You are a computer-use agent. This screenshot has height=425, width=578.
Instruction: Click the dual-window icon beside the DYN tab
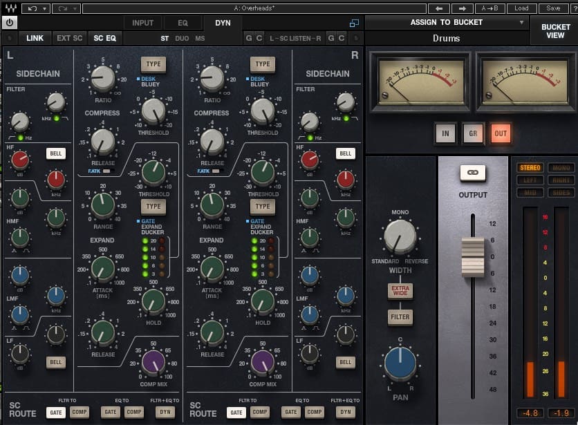click(x=355, y=22)
